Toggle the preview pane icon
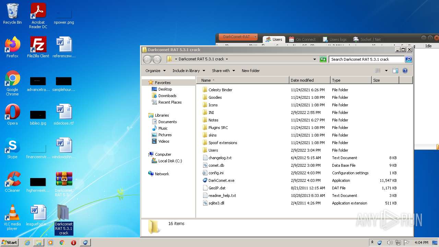The image size is (439, 247). point(395,71)
